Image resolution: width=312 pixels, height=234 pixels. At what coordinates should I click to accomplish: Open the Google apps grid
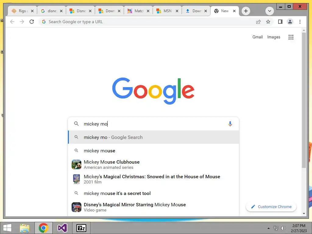291,37
